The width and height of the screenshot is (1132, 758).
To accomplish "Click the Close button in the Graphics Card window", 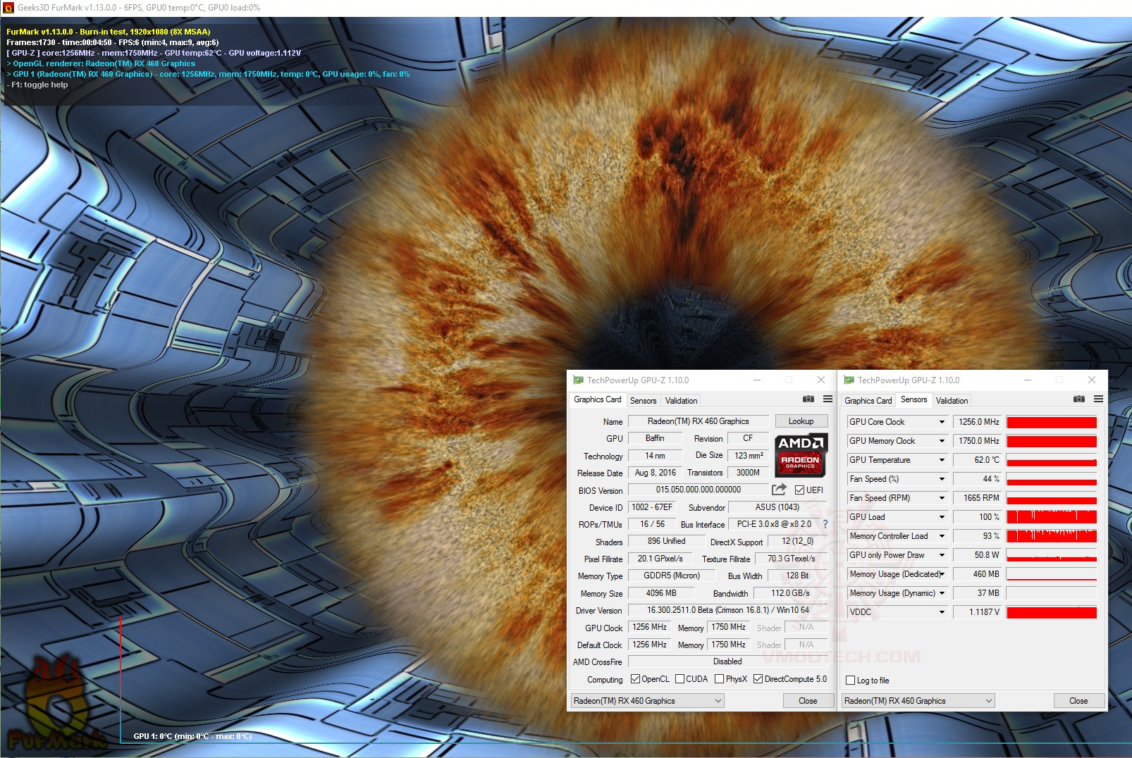I will (x=808, y=701).
